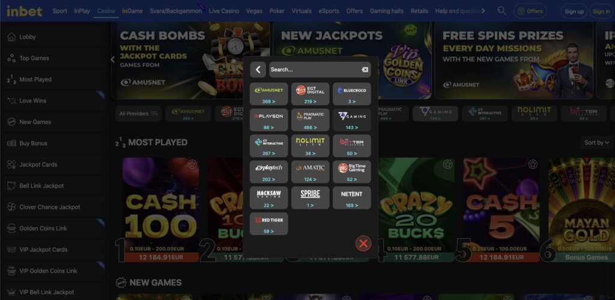Viewport: 615px width, 300px height.
Task: Toggle favorite star on Cash 5 game
Action: click(532, 164)
